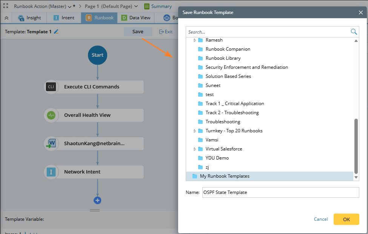Click the Network Intent node icon
368x234 pixels.
click(51, 172)
